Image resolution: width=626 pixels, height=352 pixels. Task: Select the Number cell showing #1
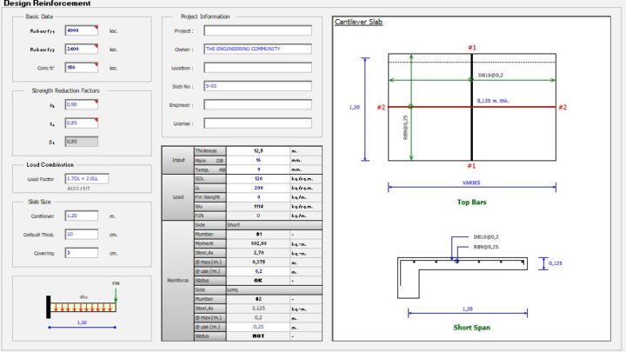(258, 235)
